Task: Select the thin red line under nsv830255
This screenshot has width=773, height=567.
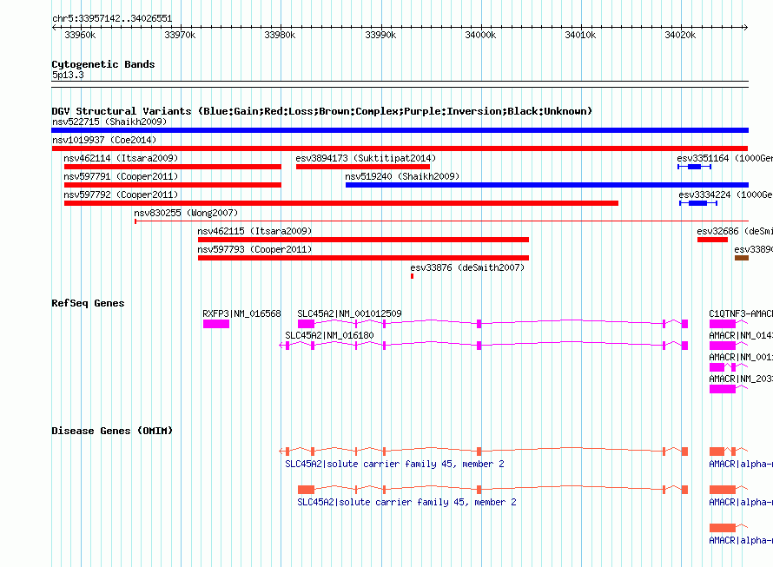Action: [442, 221]
